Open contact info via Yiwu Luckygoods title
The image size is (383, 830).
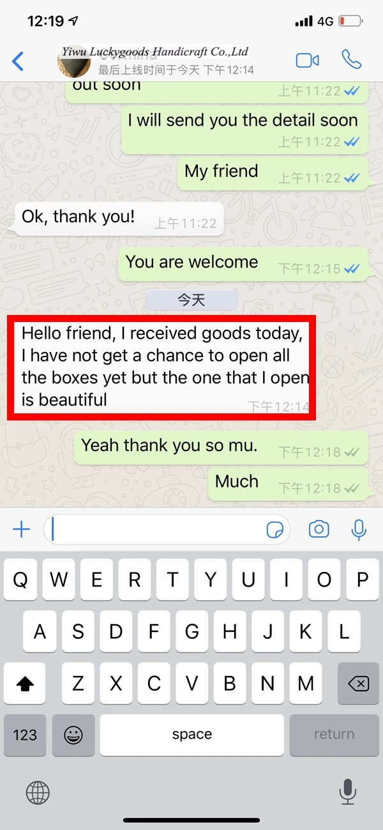156,52
